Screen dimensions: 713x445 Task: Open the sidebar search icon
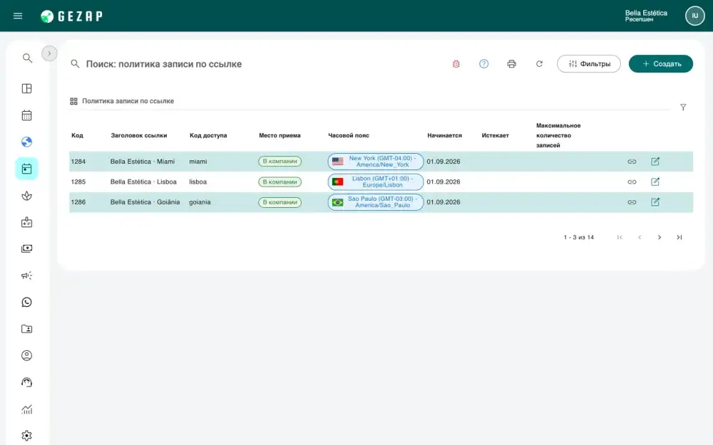tap(27, 58)
